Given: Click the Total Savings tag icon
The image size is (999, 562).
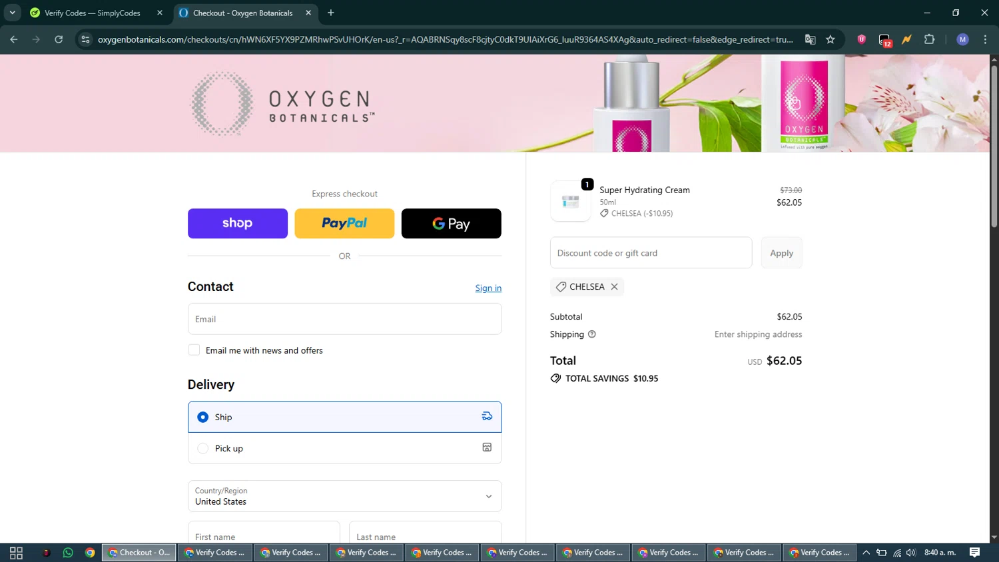Looking at the screenshot, I should 555,378.
